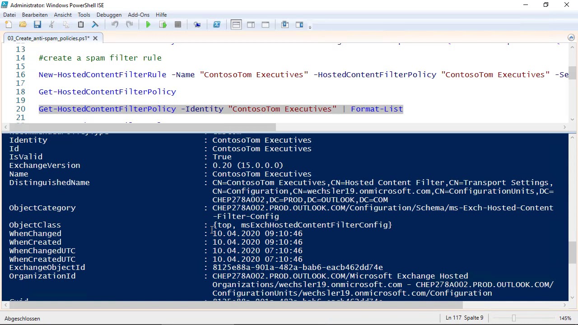Image resolution: width=578 pixels, height=325 pixels.
Task: Open the Hilfe menu
Action: [x=161, y=15]
